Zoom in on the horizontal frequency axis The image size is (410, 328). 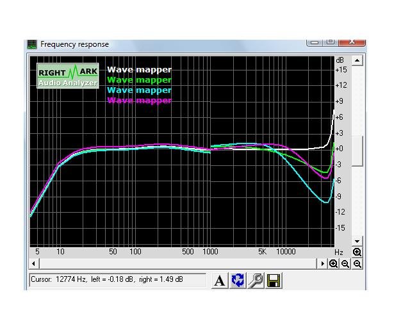(333, 264)
